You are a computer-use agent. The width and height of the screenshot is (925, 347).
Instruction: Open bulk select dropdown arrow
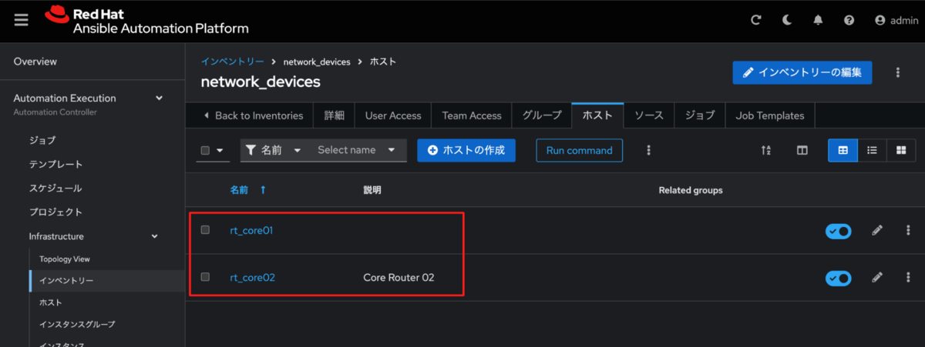(220, 151)
